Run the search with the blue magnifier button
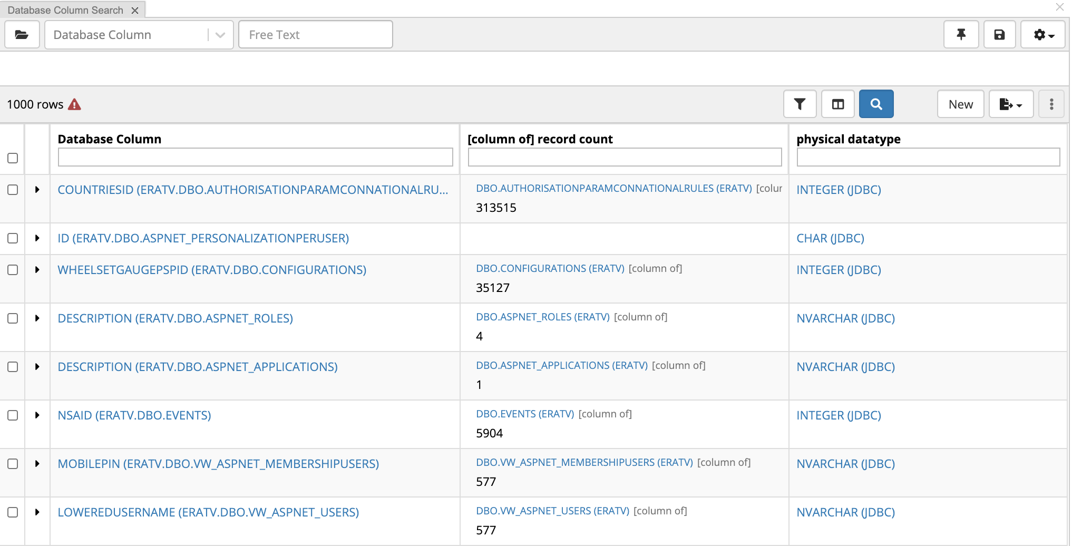 (x=876, y=104)
